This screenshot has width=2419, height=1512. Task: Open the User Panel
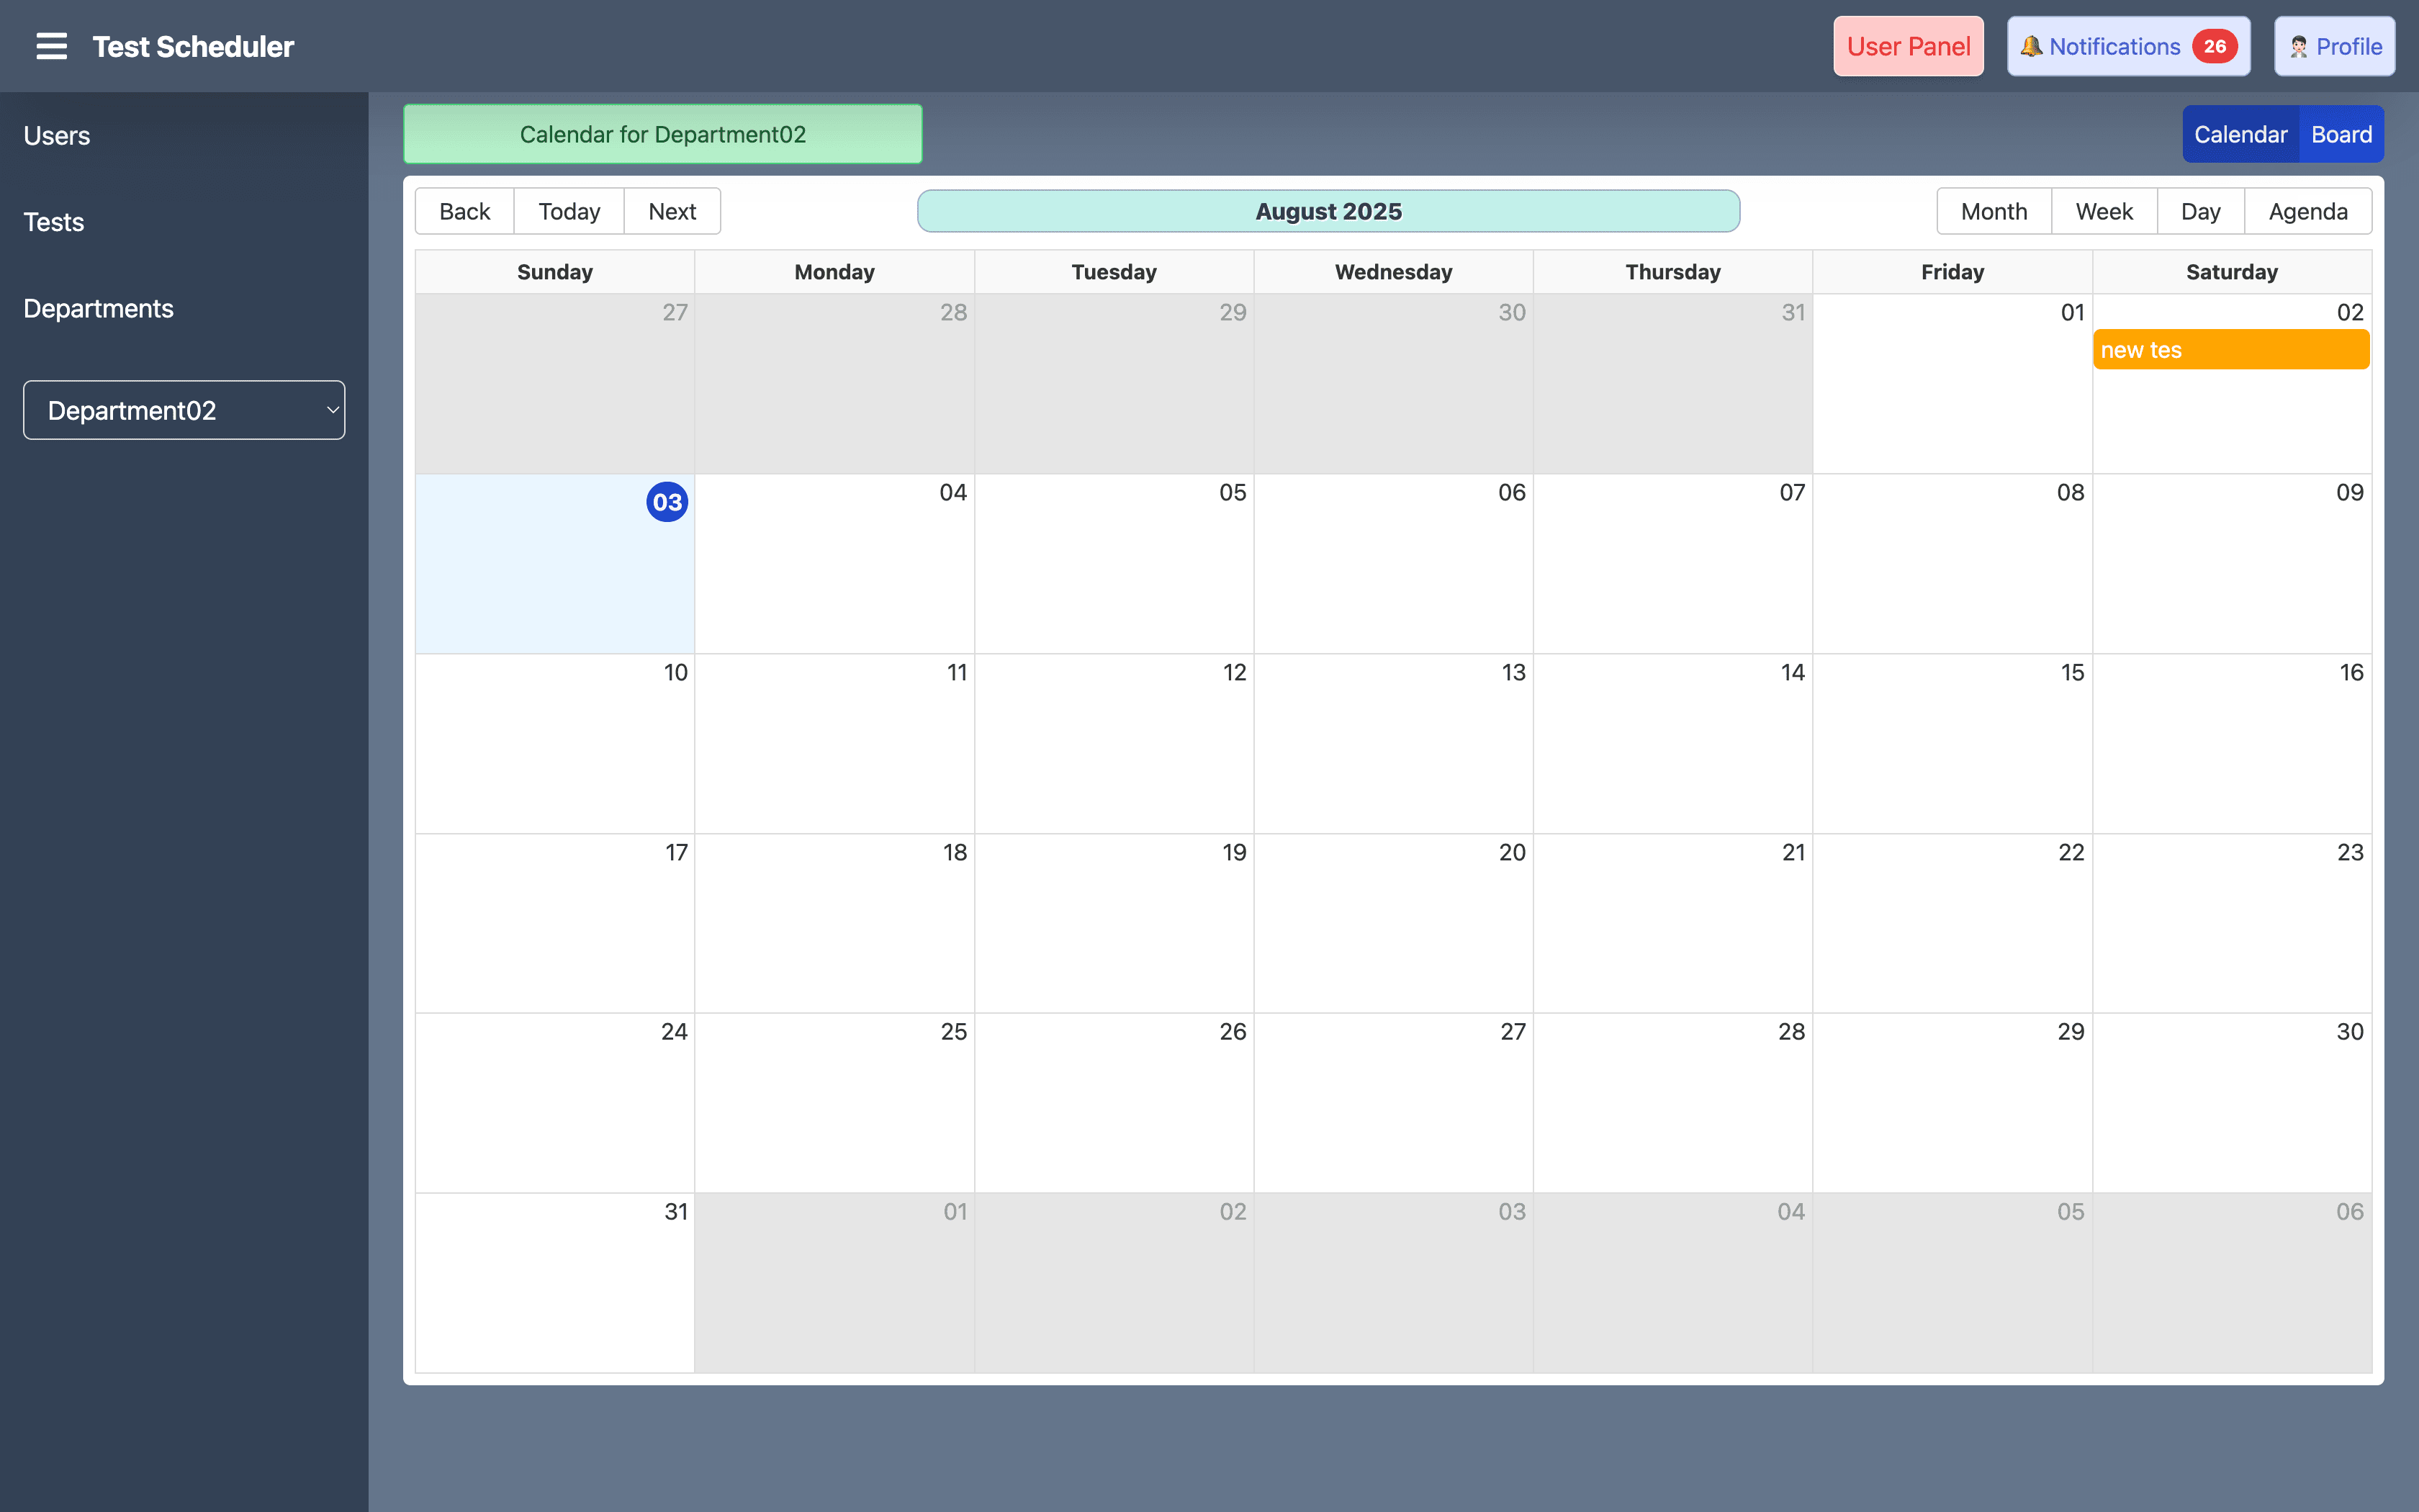[x=1906, y=46]
